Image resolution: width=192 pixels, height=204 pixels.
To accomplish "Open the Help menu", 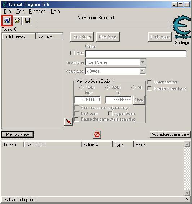I will [x=55, y=12].
